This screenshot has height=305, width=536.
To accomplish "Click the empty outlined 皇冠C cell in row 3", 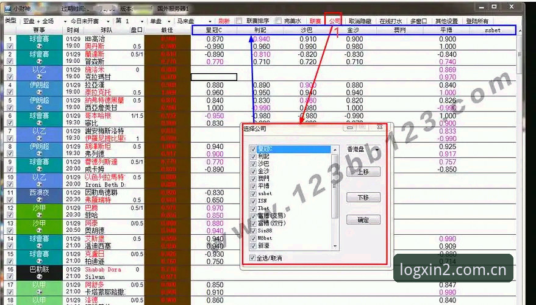I will click(214, 77).
